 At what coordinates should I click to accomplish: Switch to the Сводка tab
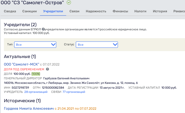point(10,11)
